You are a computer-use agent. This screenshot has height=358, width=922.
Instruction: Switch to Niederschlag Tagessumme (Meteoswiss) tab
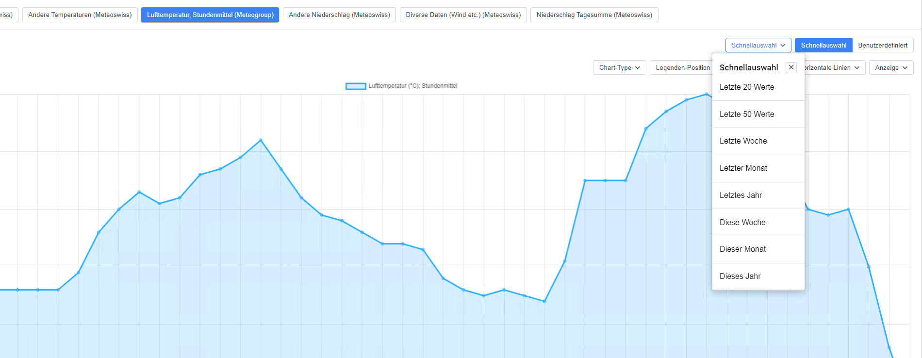click(594, 15)
